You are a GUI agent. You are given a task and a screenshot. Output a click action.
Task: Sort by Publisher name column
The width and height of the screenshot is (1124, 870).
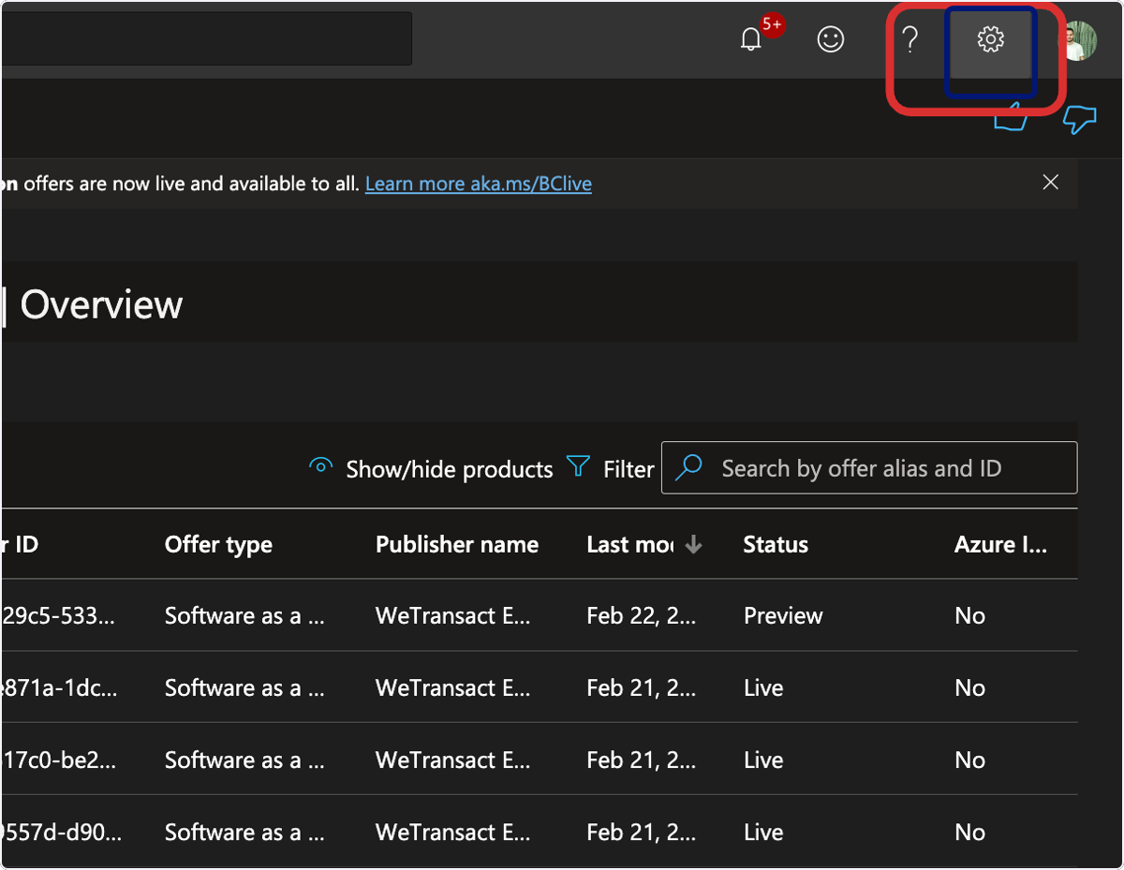pos(457,544)
